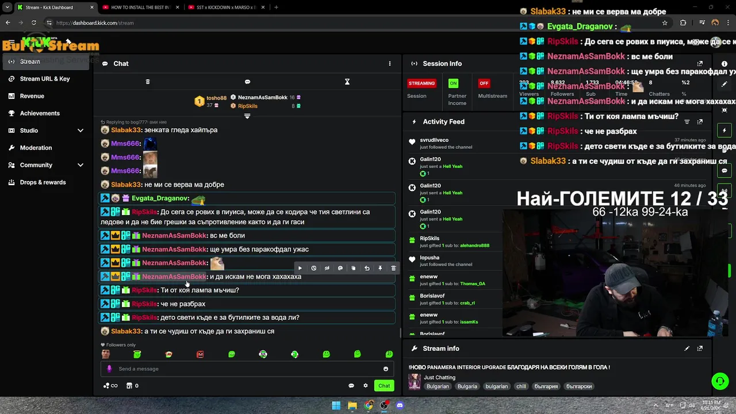The width and height of the screenshot is (736, 414).
Task: Switch to the HOW TO INSTALL browser tab
Action: pyautogui.click(x=141, y=7)
